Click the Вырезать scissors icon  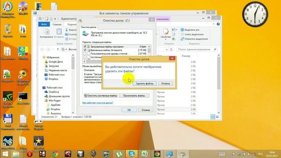pos(67,30)
